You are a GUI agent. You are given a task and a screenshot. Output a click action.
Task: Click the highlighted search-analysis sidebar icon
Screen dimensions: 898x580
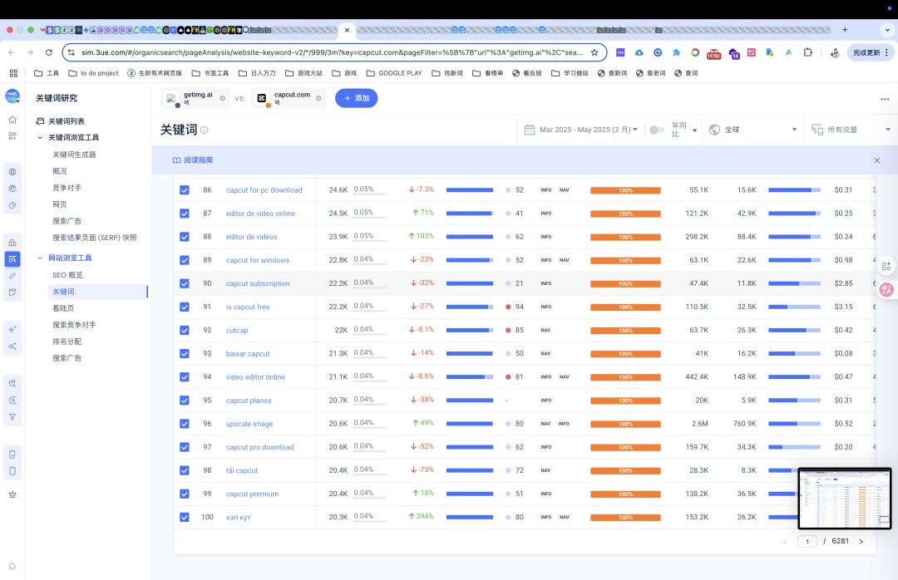[x=12, y=259]
